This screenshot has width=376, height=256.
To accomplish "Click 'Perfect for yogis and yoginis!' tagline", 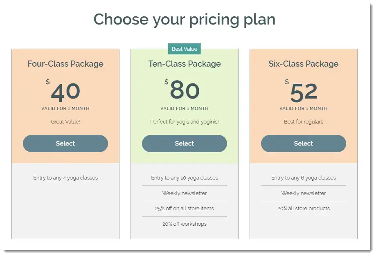I will [185, 122].
